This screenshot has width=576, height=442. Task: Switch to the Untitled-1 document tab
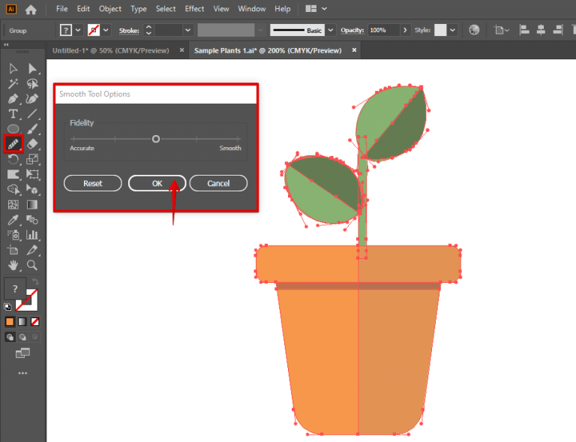109,50
